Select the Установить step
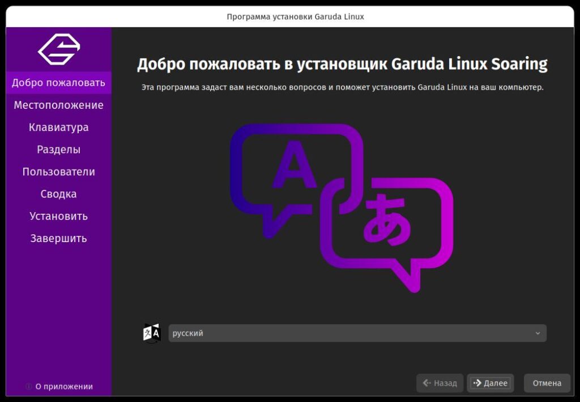Viewport: 580px width, 402px height. (x=58, y=216)
